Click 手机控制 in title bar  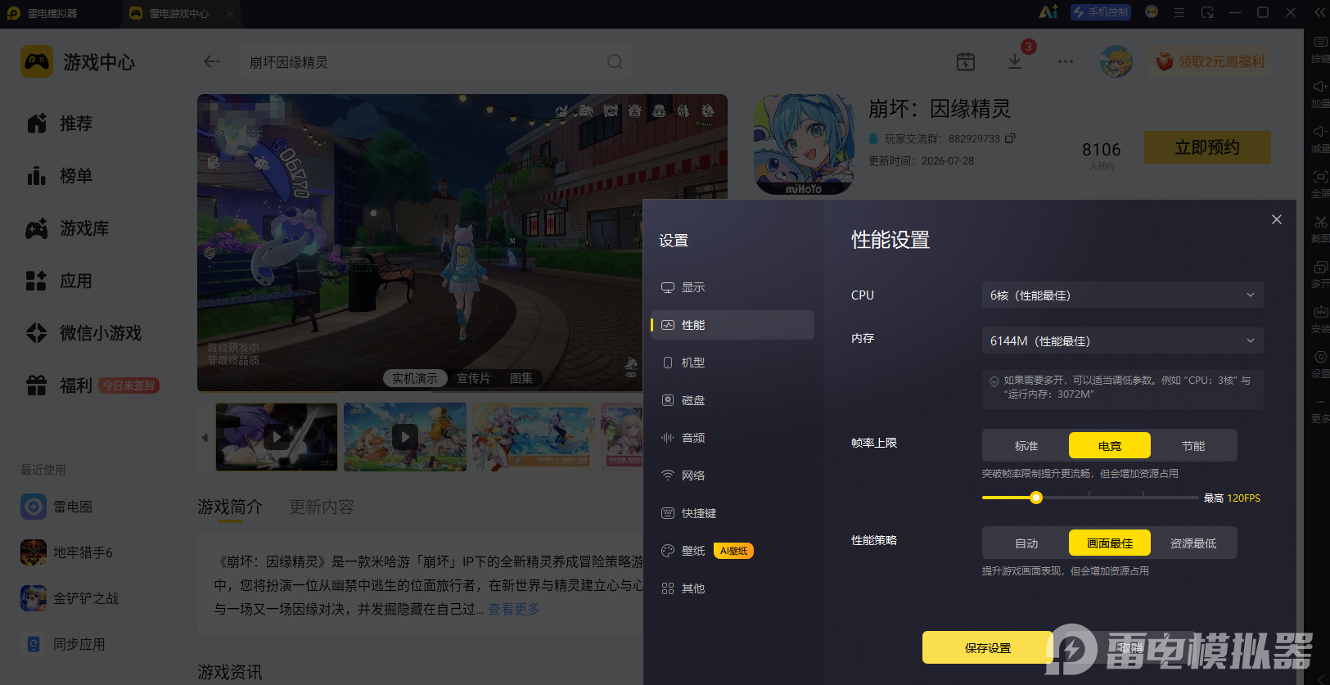click(x=1101, y=12)
